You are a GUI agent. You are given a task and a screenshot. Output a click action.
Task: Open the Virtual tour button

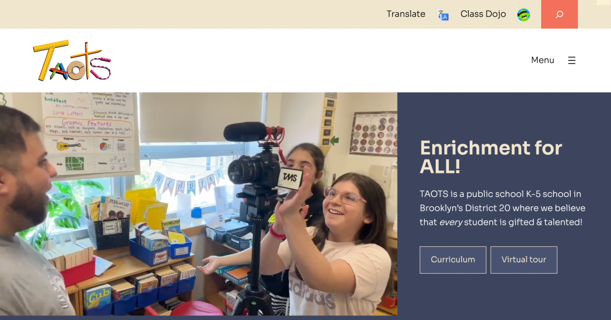tap(523, 260)
